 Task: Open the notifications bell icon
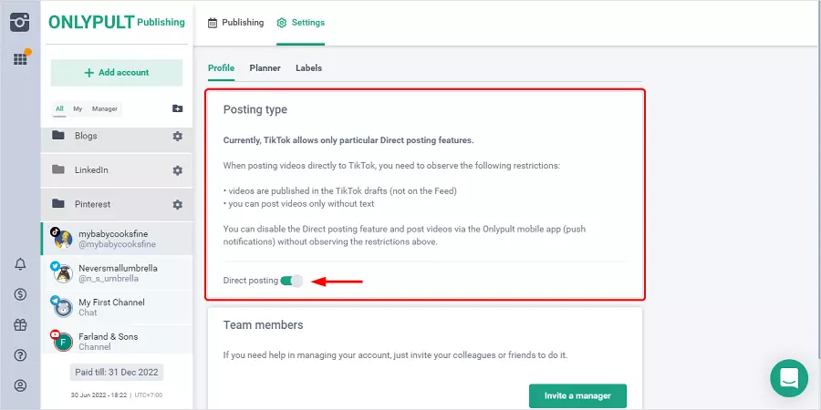pos(20,264)
